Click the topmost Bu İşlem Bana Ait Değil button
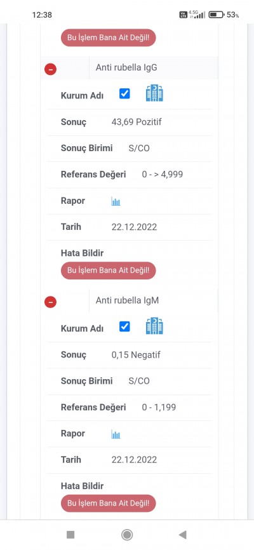This screenshot has height=550, width=254. click(108, 37)
